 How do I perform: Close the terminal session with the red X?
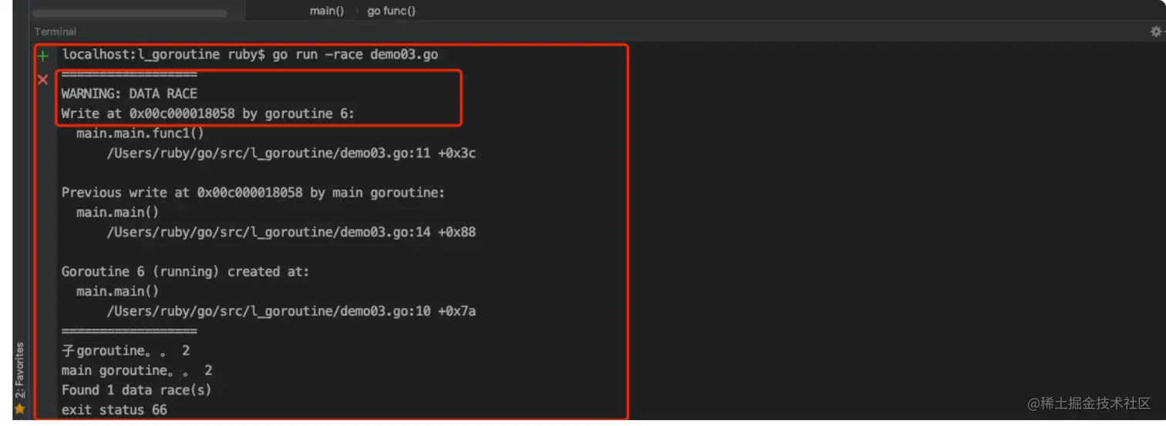(x=43, y=79)
